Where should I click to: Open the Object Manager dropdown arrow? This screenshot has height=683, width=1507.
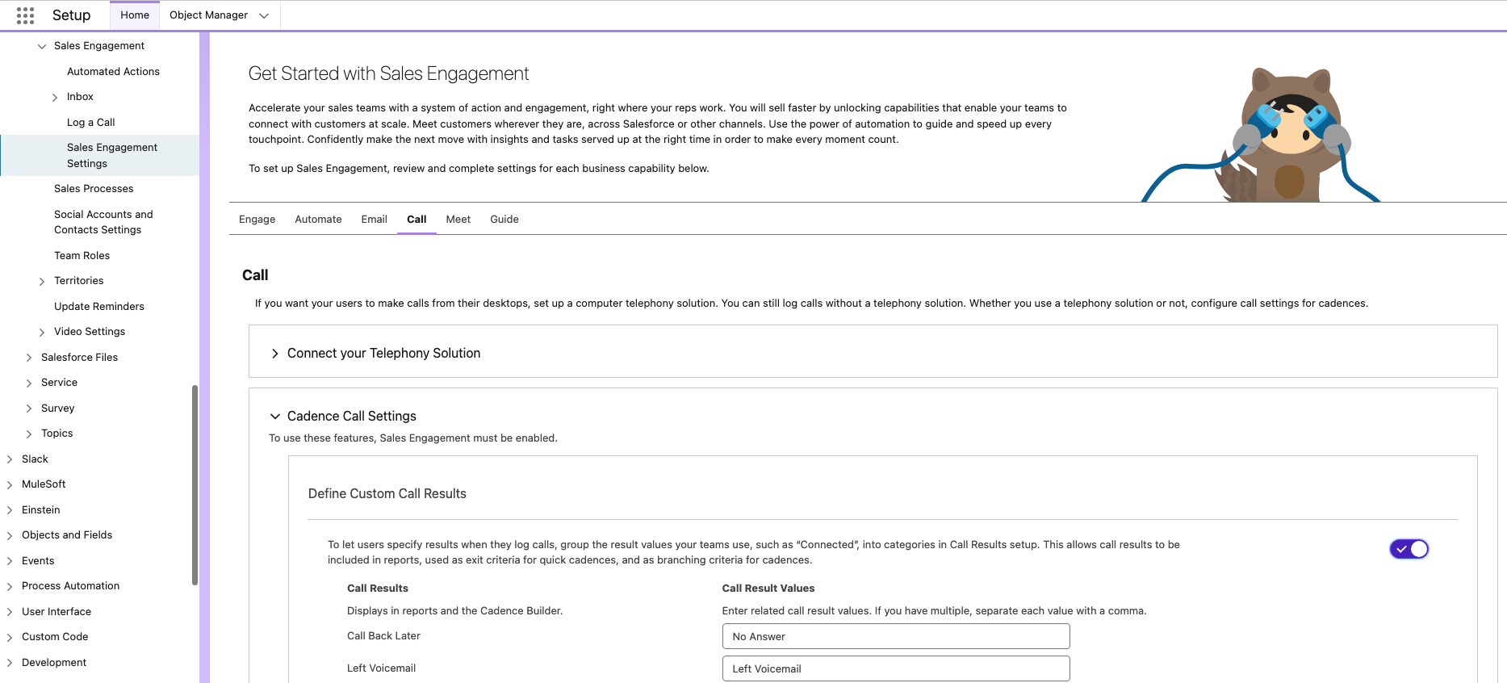pos(264,15)
